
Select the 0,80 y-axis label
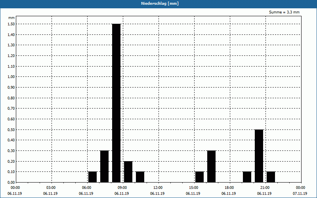pos(11,98)
